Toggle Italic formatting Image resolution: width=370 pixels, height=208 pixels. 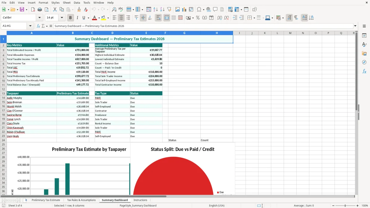(x=77, y=18)
